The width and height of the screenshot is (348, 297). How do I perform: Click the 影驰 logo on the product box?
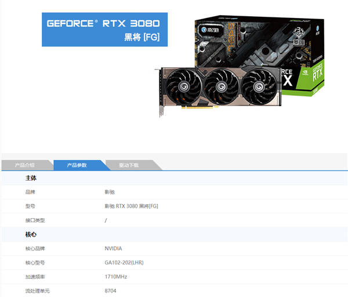pyautogui.click(x=210, y=30)
